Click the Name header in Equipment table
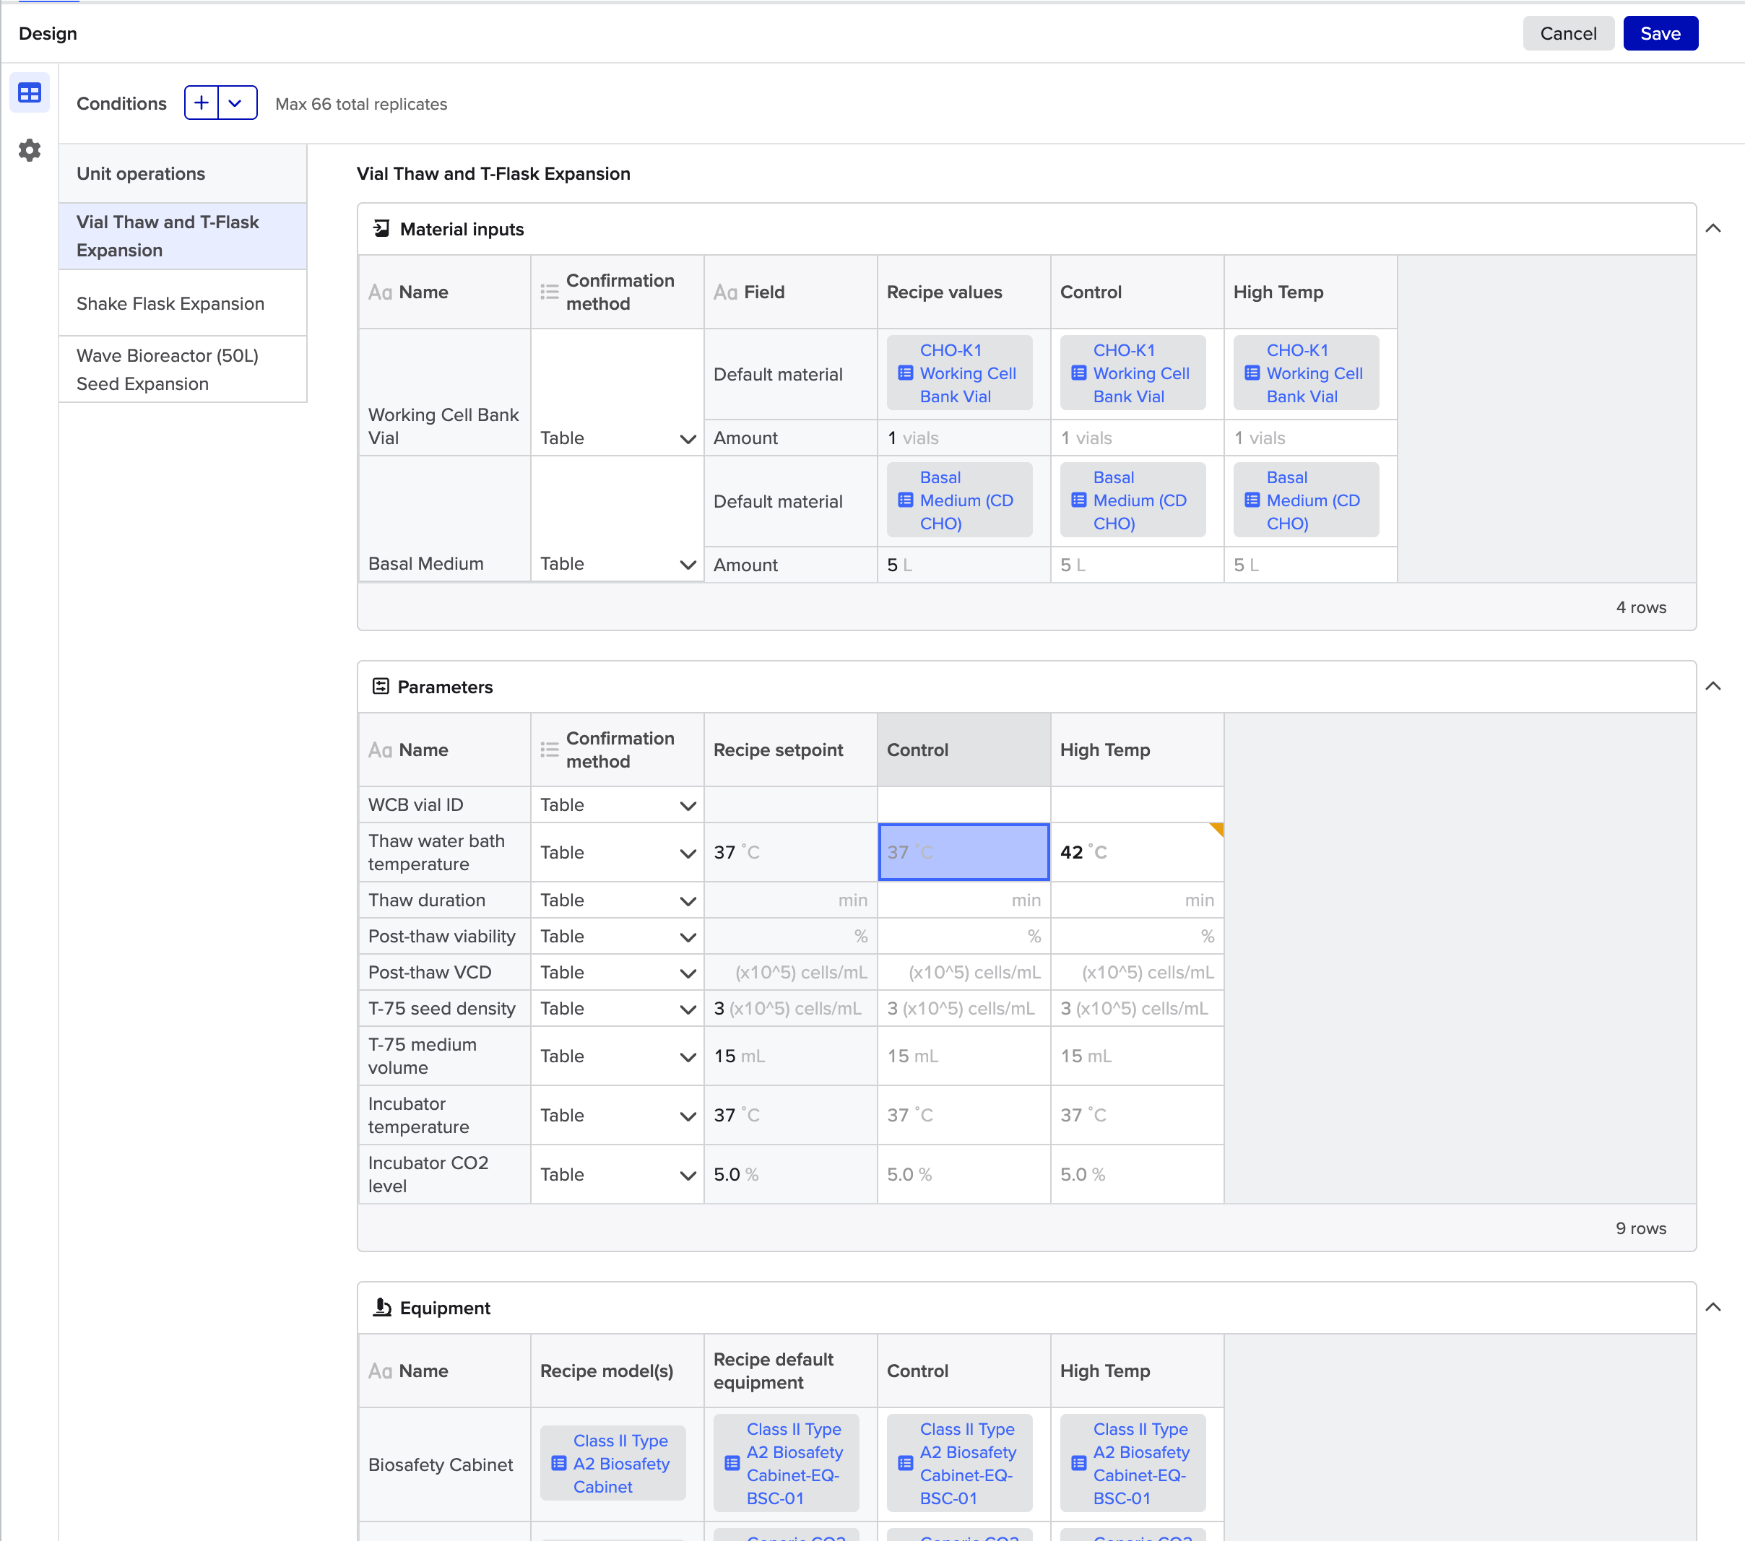The width and height of the screenshot is (1745, 1541). 444,1371
